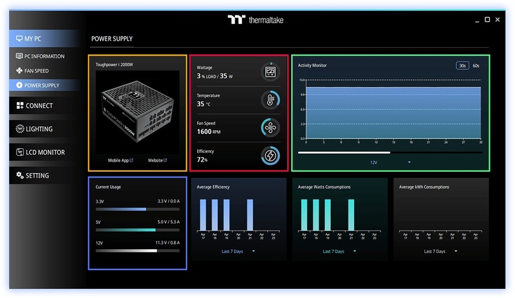Image resolution: width=515 pixels, height=298 pixels.
Task: Click the Connect grid icon
Action: [x=20, y=106]
